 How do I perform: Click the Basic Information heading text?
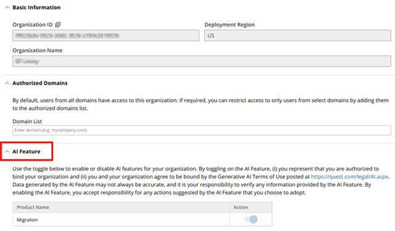pyautogui.click(x=36, y=7)
